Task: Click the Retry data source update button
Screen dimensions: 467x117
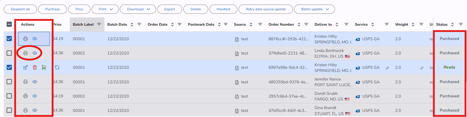Action: pyautogui.click(x=266, y=9)
